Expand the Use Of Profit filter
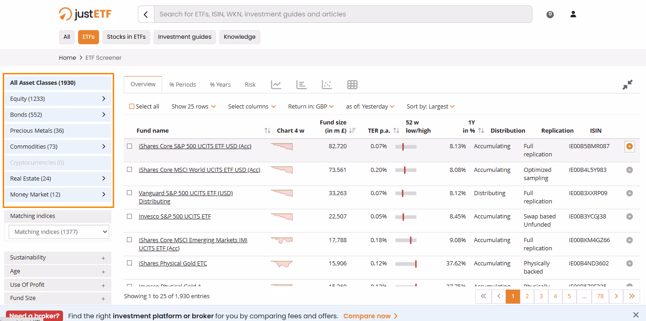 point(58,285)
